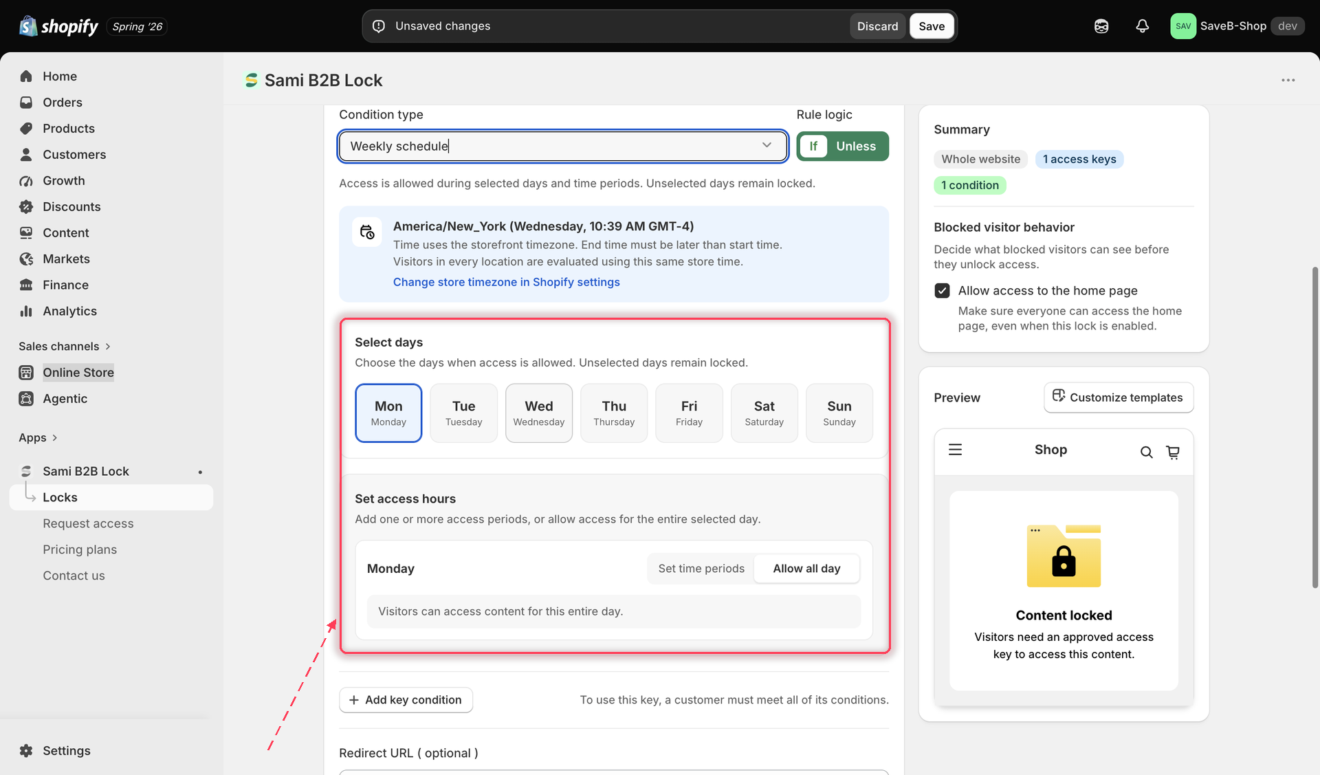Viewport: 1320px width, 775px height.
Task: Open the three-dot more actions menu
Action: [x=1288, y=80]
